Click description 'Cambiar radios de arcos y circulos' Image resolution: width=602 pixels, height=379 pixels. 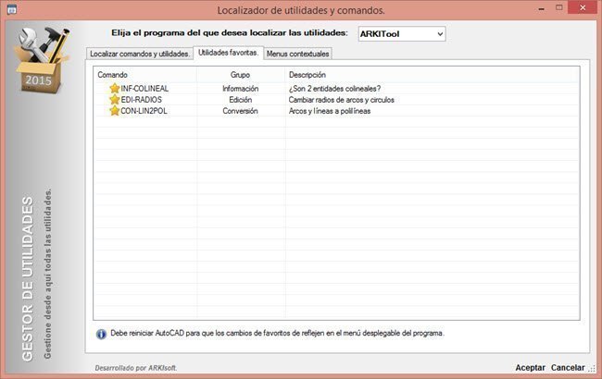click(342, 100)
